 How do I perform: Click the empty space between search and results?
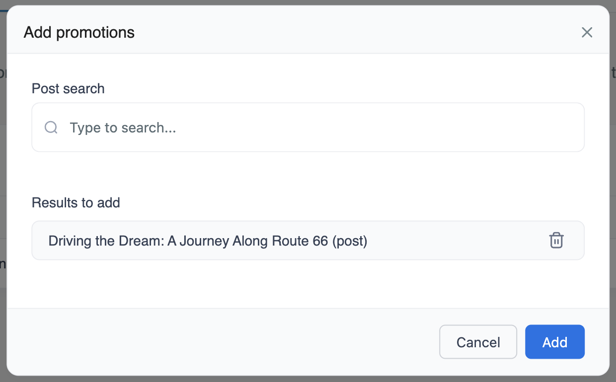[308, 174]
